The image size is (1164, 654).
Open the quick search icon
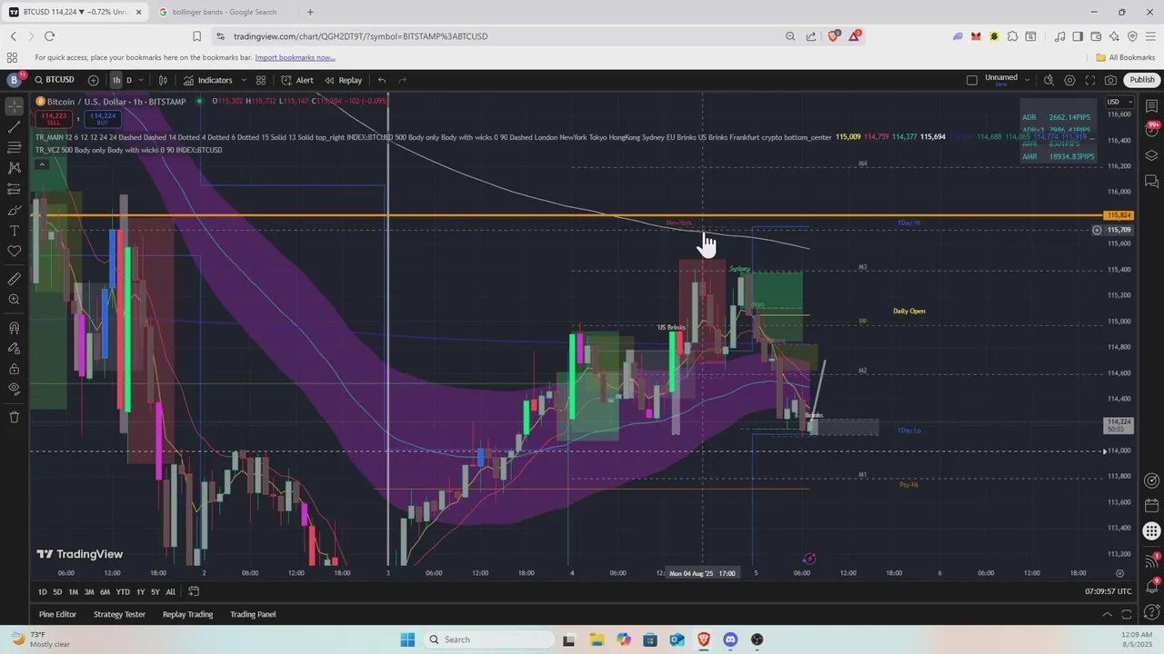point(1049,80)
